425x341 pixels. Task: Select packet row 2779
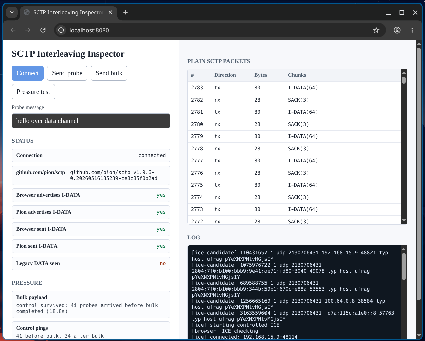point(294,136)
